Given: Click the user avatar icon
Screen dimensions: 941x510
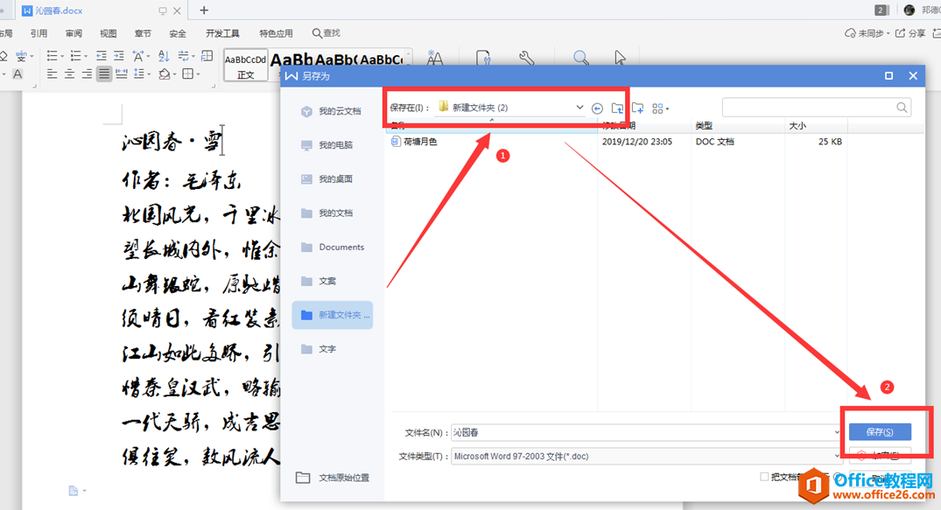Looking at the screenshot, I should click(x=909, y=10).
